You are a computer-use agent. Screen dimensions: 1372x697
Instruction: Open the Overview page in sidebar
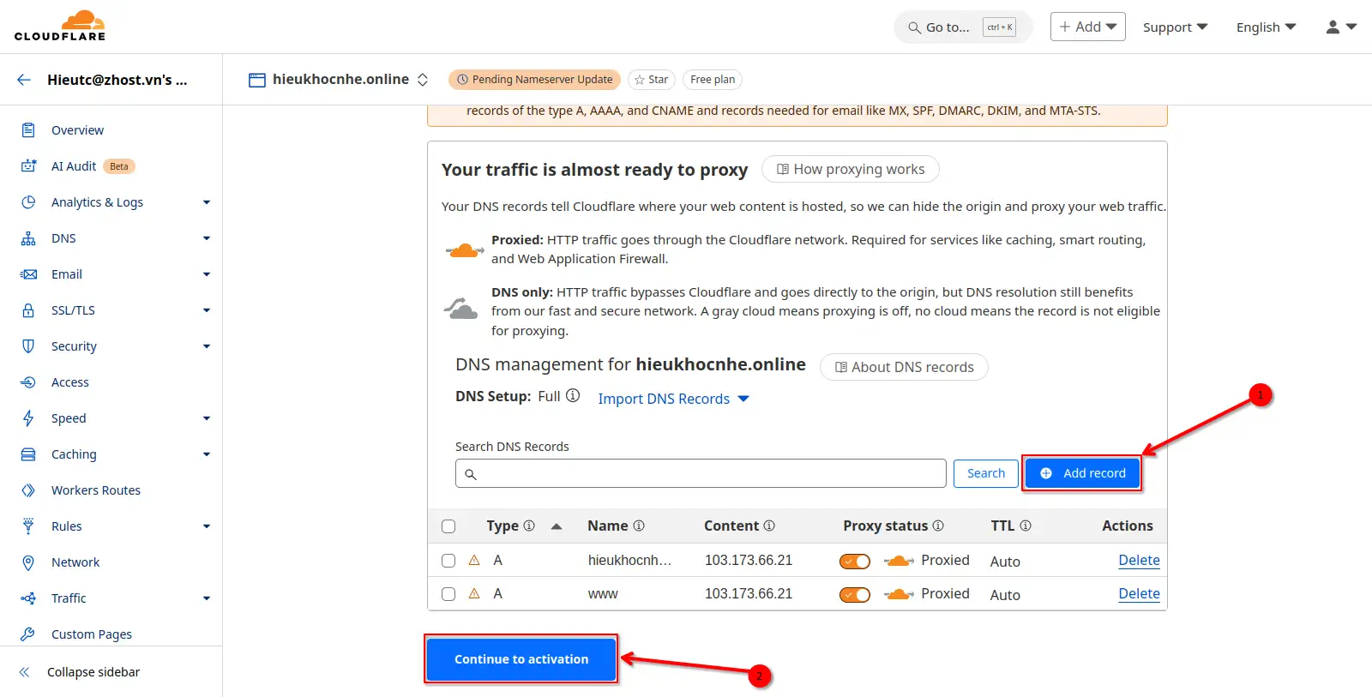point(77,130)
